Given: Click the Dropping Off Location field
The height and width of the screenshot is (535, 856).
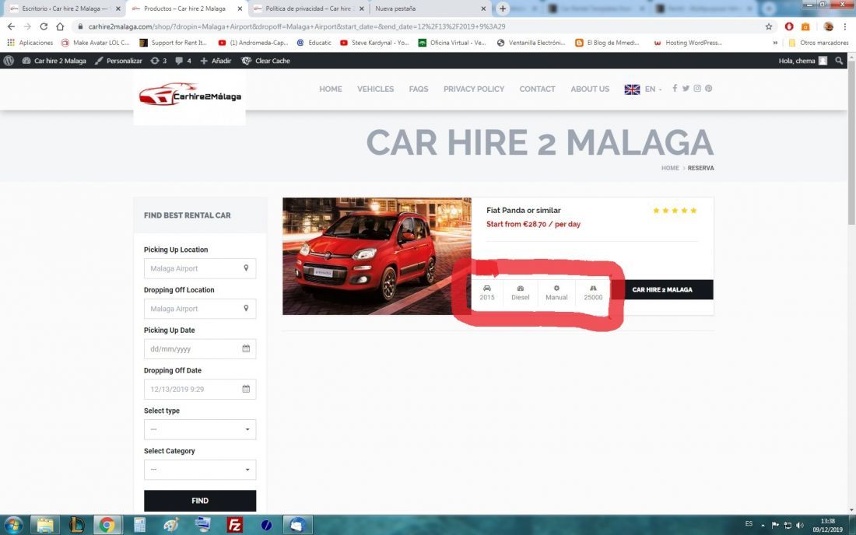Looking at the screenshot, I should click(x=200, y=309).
